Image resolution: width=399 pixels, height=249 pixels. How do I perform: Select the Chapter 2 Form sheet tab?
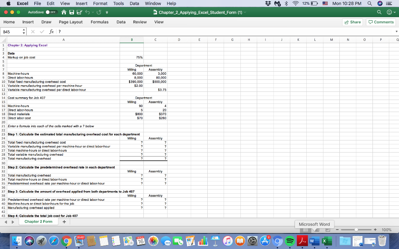[39, 221]
